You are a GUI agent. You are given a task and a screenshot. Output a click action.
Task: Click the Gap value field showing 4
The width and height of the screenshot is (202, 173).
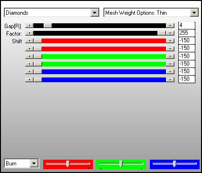tap(187, 25)
